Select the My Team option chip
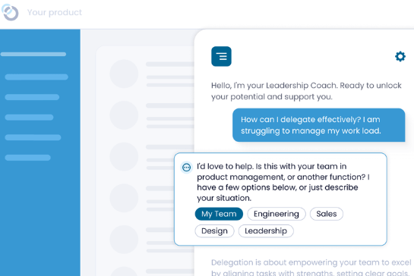The width and height of the screenshot is (414, 276). pos(219,214)
